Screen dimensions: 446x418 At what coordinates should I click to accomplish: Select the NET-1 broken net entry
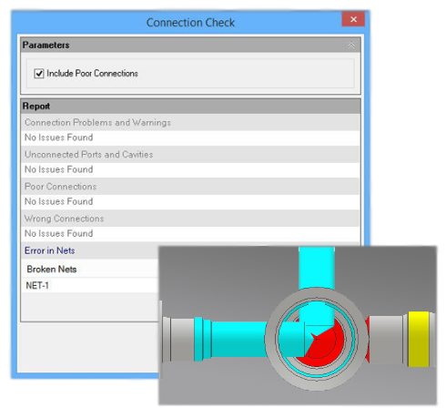[x=37, y=286]
